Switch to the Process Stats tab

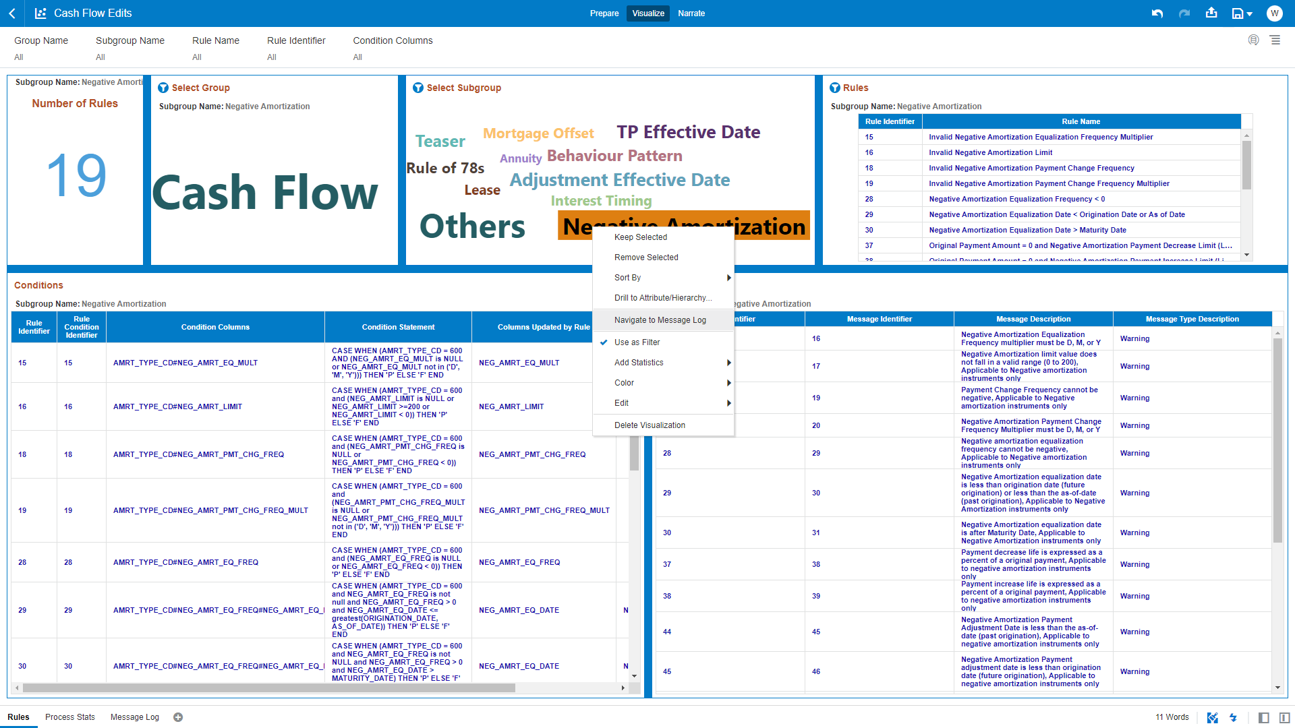70,717
